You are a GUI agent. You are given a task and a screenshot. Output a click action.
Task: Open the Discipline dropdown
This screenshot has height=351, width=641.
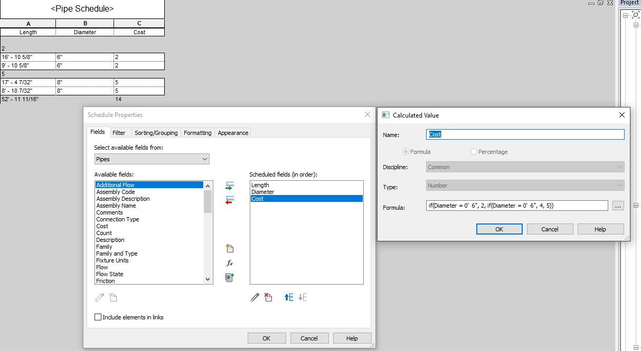pyautogui.click(x=620, y=167)
